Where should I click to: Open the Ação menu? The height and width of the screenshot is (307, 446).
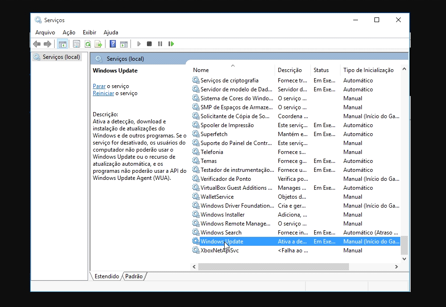(x=69, y=32)
